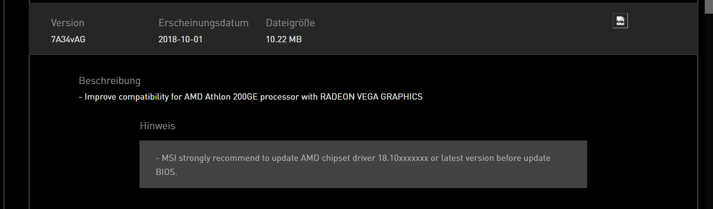The height and width of the screenshot is (209, 713).
Task: Click the RADEON VEGA GRAPHICS text
Action: 371,97
